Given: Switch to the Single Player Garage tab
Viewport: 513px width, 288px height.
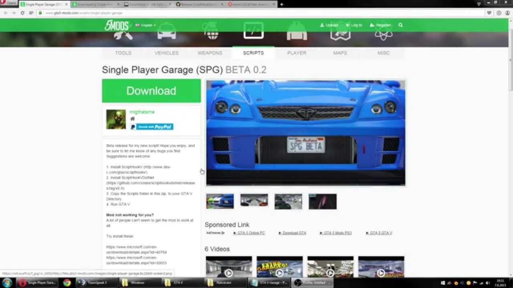Looking at the screenshot, I should click(44, 4).
